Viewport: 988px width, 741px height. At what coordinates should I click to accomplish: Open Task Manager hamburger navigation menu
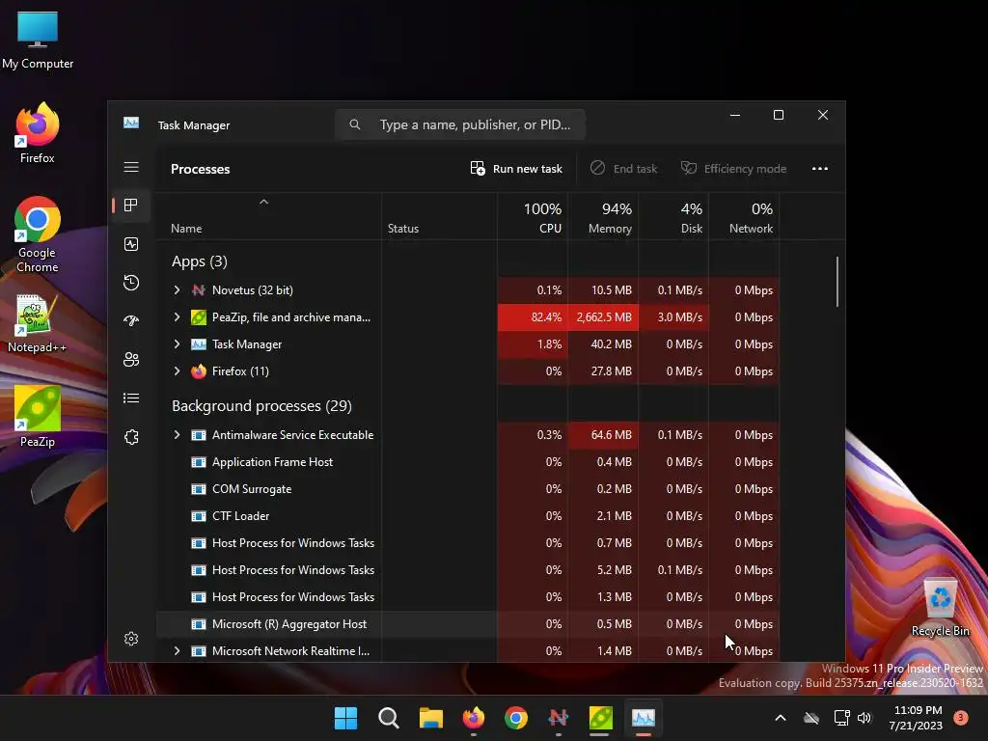point(131,167)
